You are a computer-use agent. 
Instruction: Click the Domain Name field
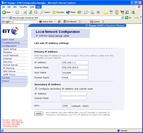pos(75,78)
